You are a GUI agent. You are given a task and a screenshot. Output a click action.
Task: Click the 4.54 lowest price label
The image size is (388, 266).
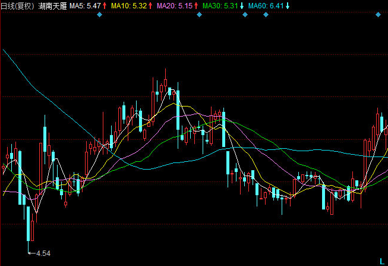(43, 254)
